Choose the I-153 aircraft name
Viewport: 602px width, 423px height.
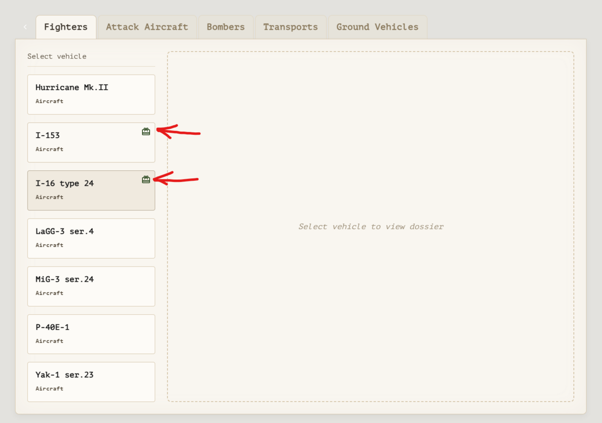point(48,135)
